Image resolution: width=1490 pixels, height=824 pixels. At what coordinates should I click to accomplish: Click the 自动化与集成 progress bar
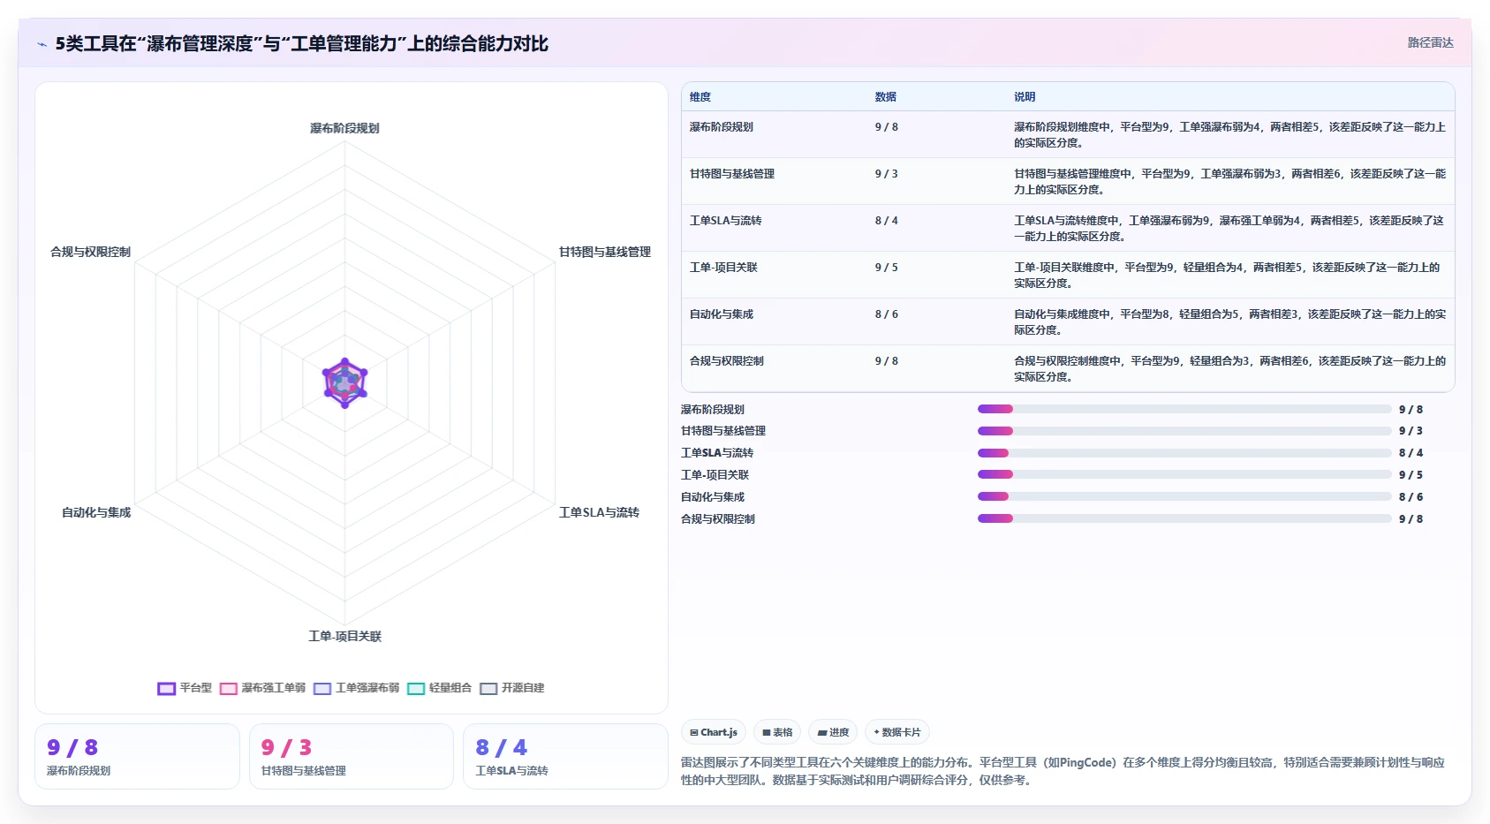[x=1184, y=496]
